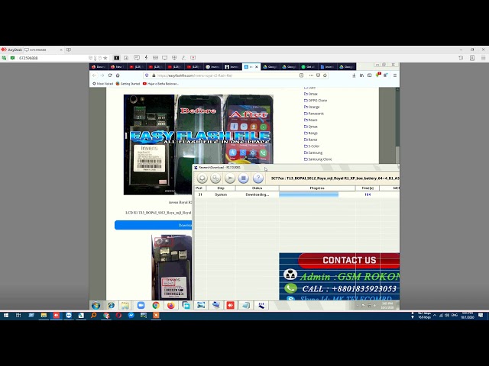Viewport: 489px width, 366px height.
Task: Open the AnyDesk main menu icon
Action: pyautogui.click(x=483, y=58)
